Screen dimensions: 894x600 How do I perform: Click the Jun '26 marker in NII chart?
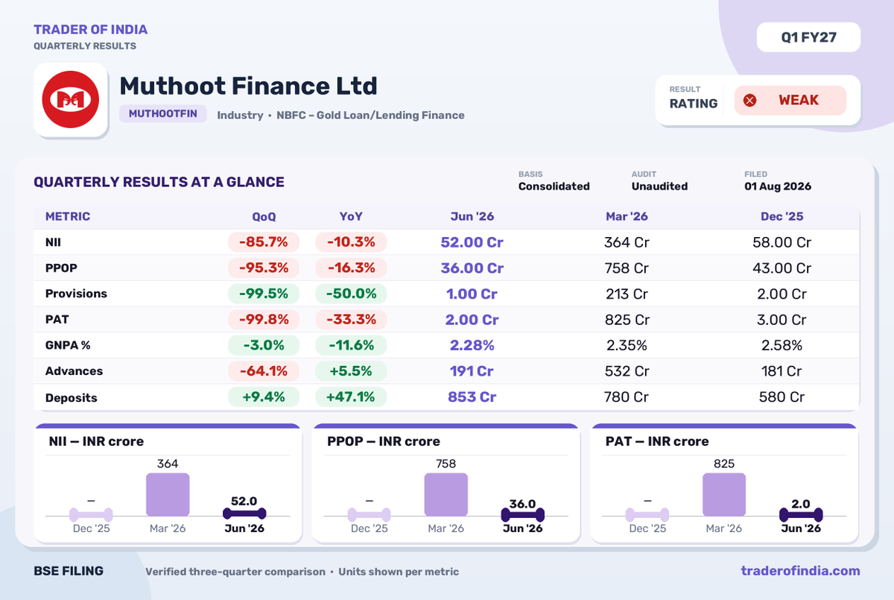[x=244, y=514]
